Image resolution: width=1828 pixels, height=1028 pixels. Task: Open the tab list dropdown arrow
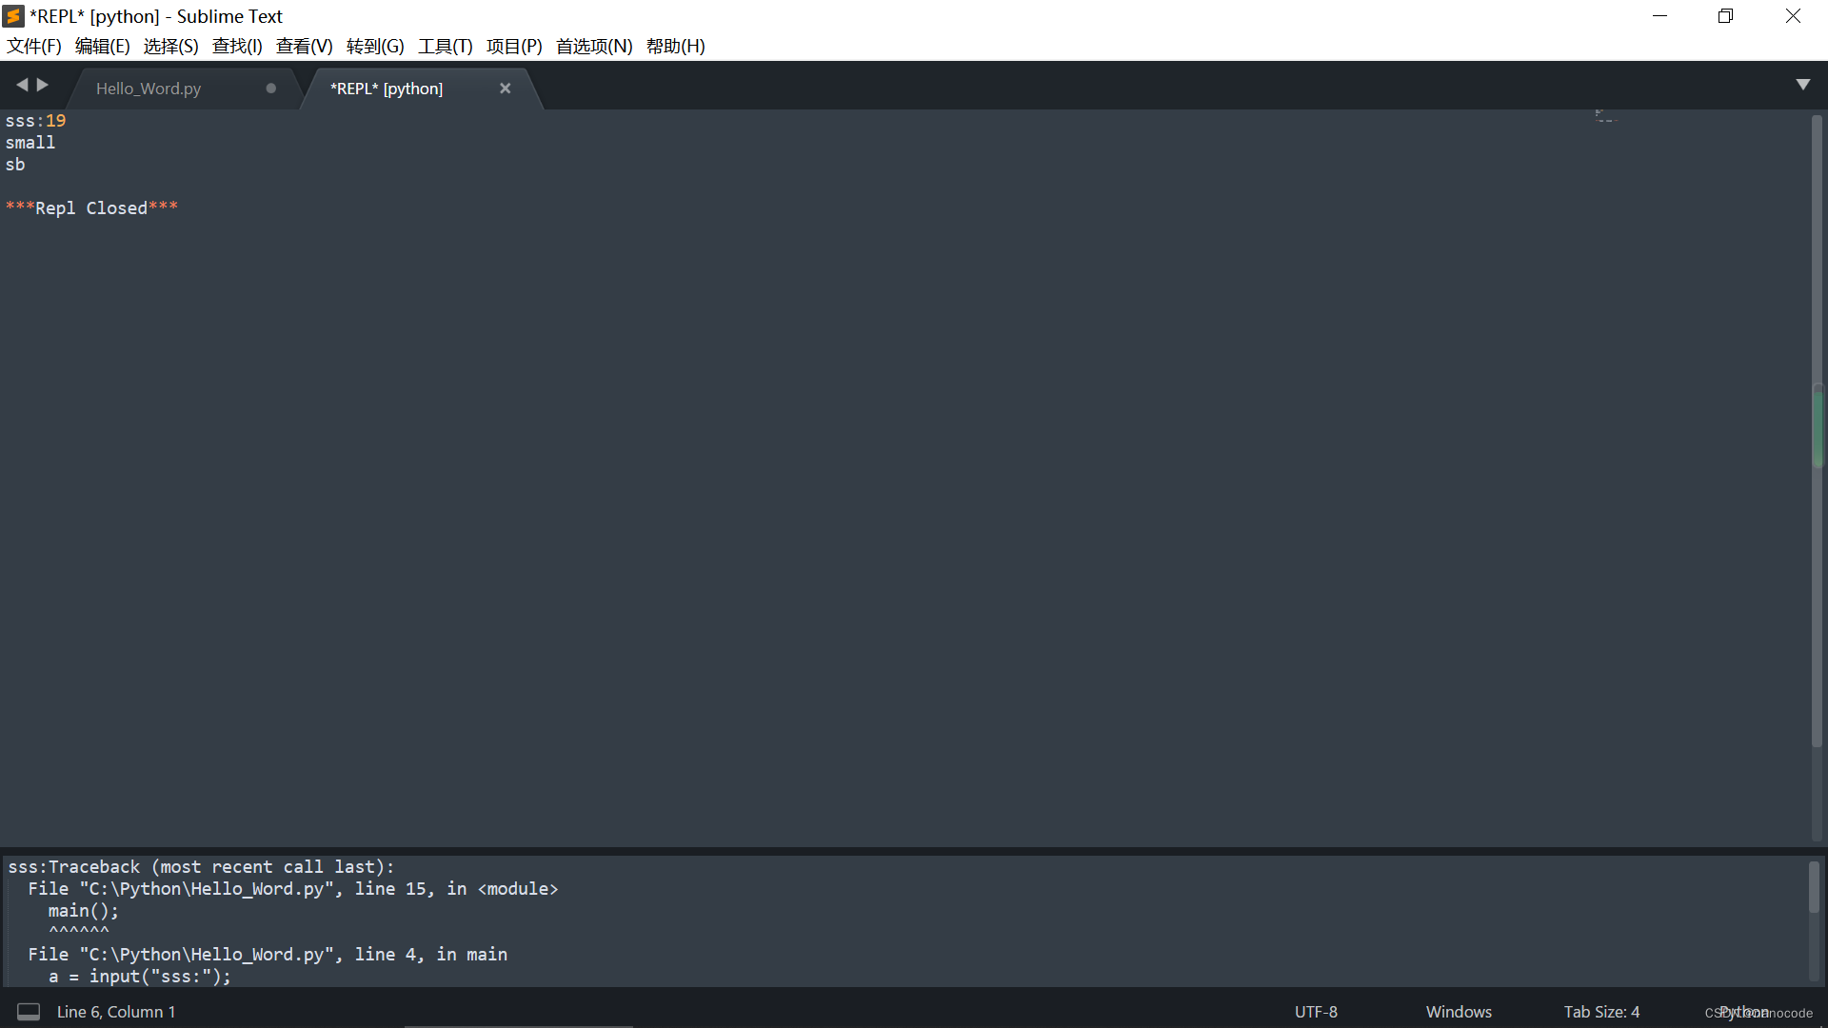coord(1802,85)
